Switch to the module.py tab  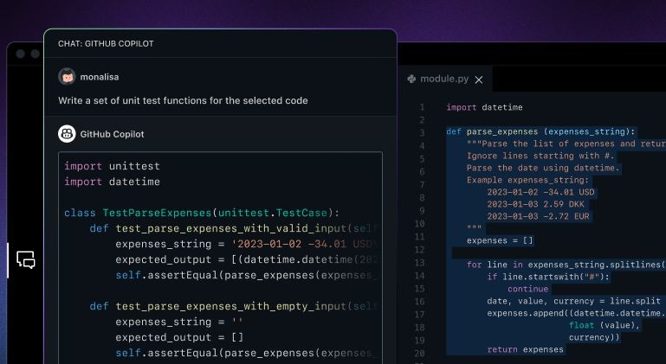(444, 79)
